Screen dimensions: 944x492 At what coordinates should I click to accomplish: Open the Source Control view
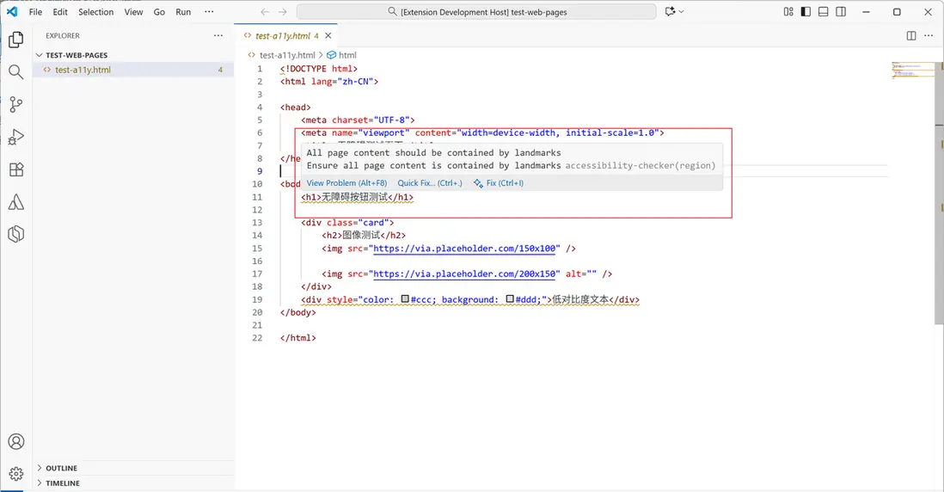15,105
